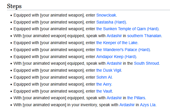The image size is (170, 112).
Task: Open the Pillars link
Action: coord(136,98)
